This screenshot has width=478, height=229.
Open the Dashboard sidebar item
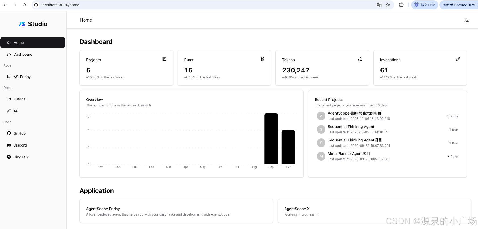click(33, 54)
